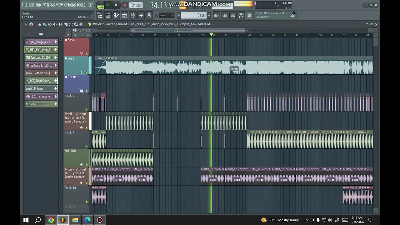Open playlist options menu arrow
Image resolution: width=400 pixels, height=225 pixels.
point(26,24)
